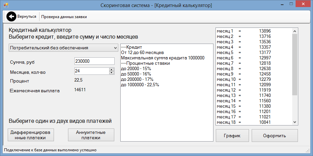
Task: Click the ----Процентные ставки line
Action: tap(145, 63)
